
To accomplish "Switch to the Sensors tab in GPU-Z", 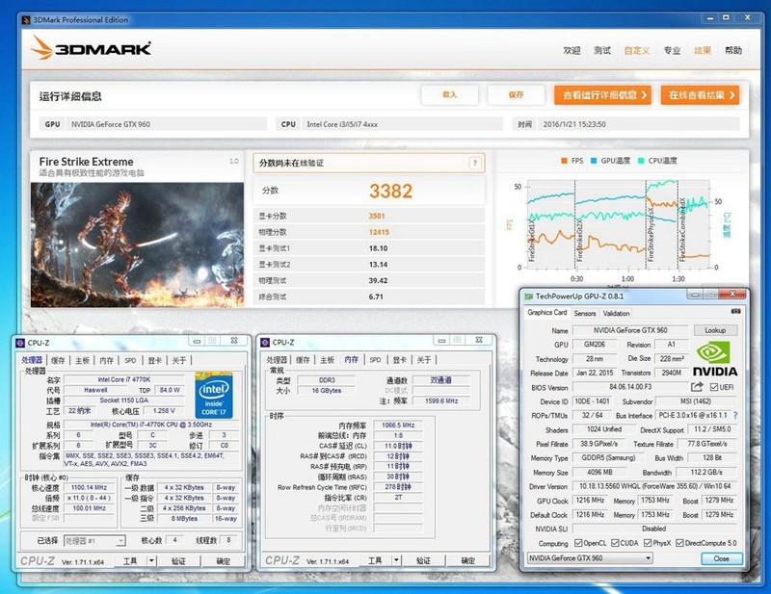I will pos(587,313).
